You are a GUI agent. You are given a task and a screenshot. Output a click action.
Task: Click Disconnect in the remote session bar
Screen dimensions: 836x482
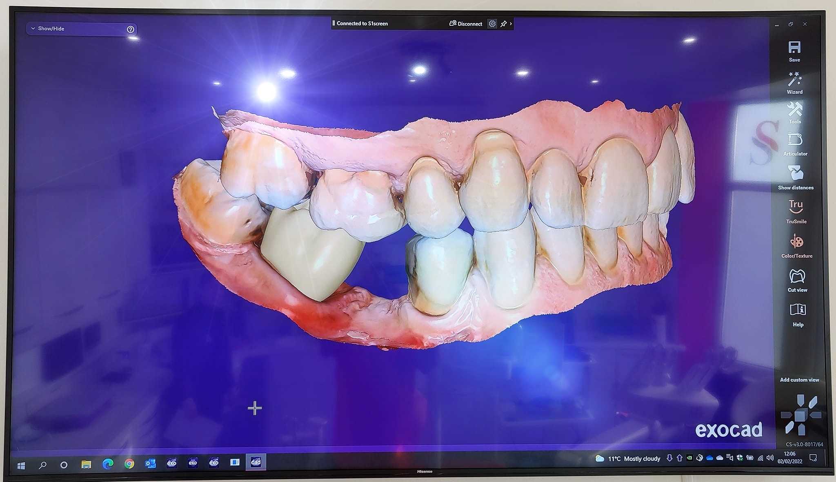click(x=466, y=24)
